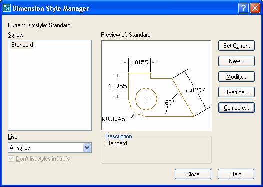This screenshot has height=187, width=263.
Task: Click the Override button
Action: tap(236, 92)
